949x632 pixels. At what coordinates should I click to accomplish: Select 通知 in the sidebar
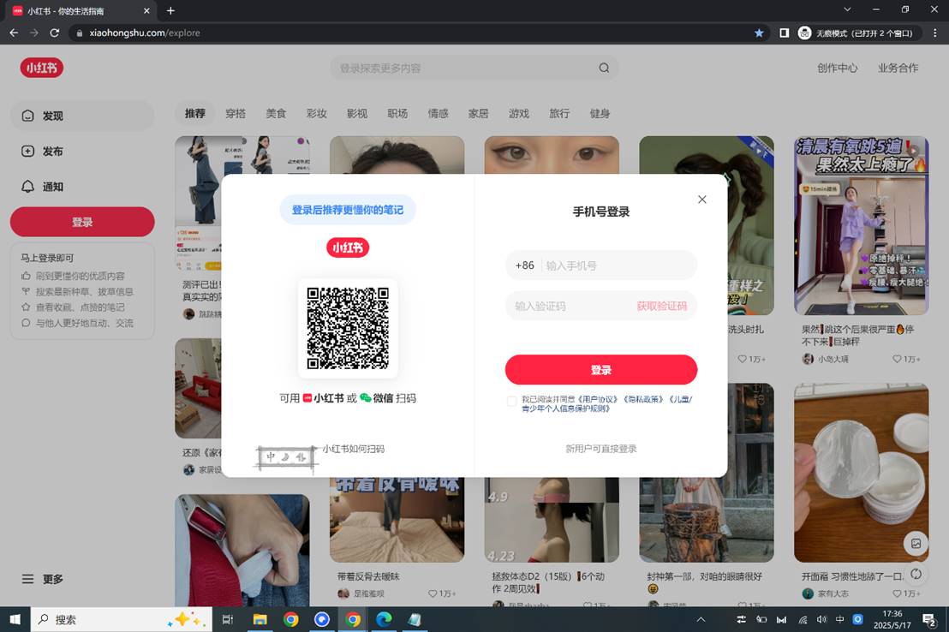(82, 187)
